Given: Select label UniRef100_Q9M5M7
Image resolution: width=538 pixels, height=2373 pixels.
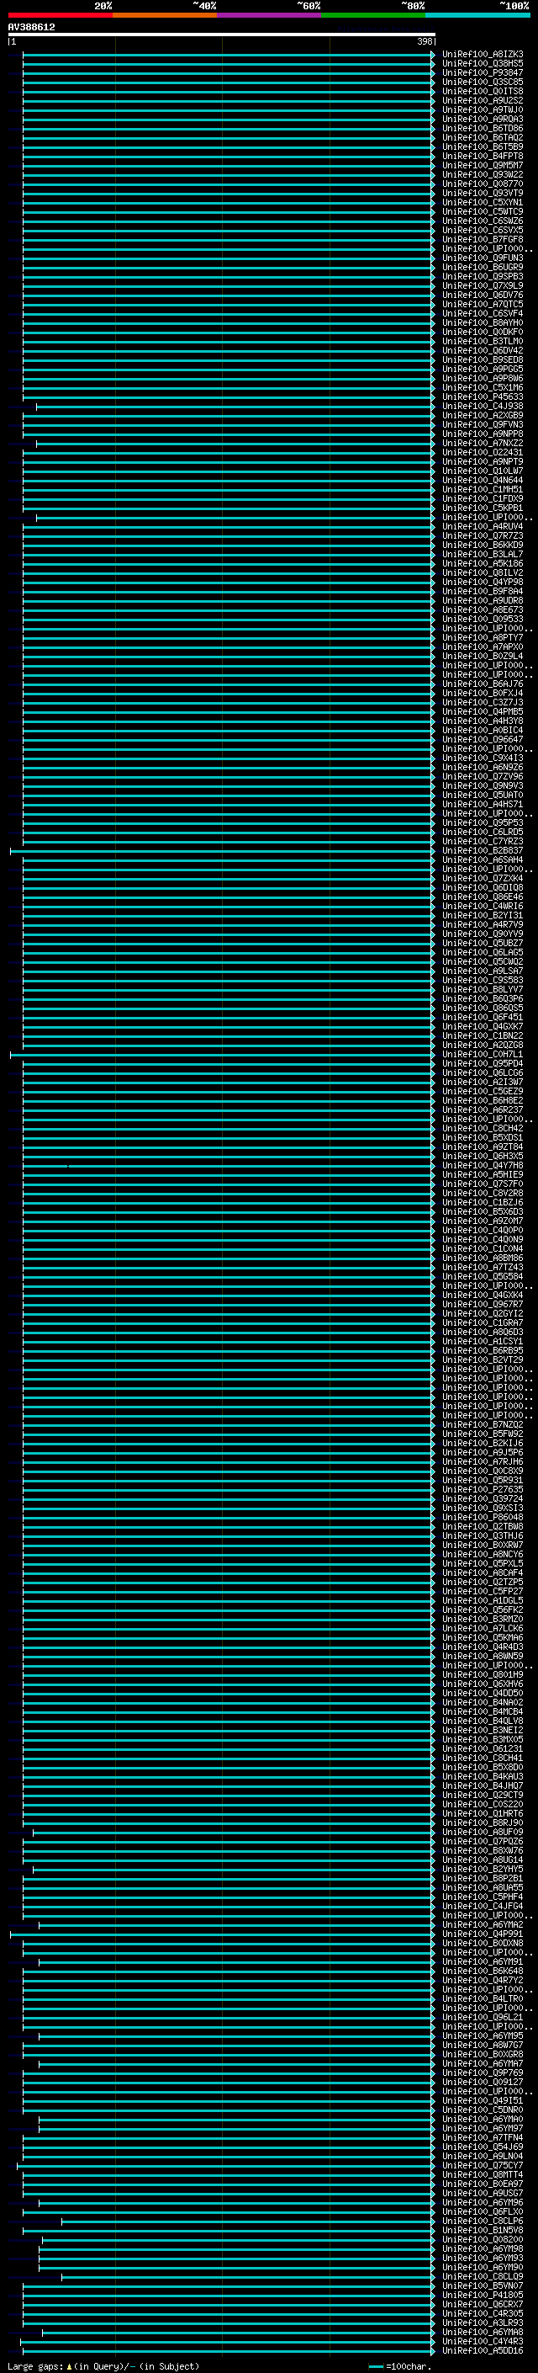Looking at the screenshot, I should [483, 166].
